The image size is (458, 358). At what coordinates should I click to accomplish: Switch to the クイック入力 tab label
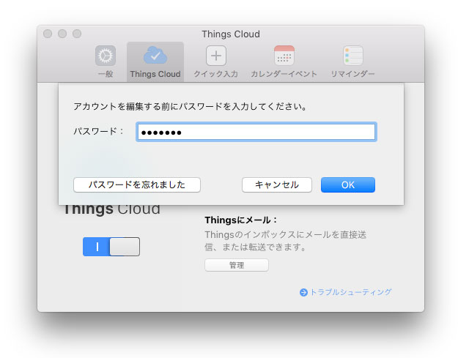click(x=216, y=74)
